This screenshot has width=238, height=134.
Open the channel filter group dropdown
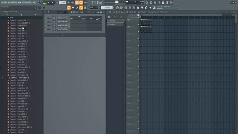pyautogui.click(x=62, y=12)
